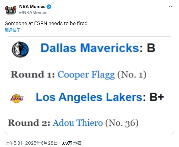The image size is (179, 147).
Task: Click the translate post link
Action: (13, 30)
